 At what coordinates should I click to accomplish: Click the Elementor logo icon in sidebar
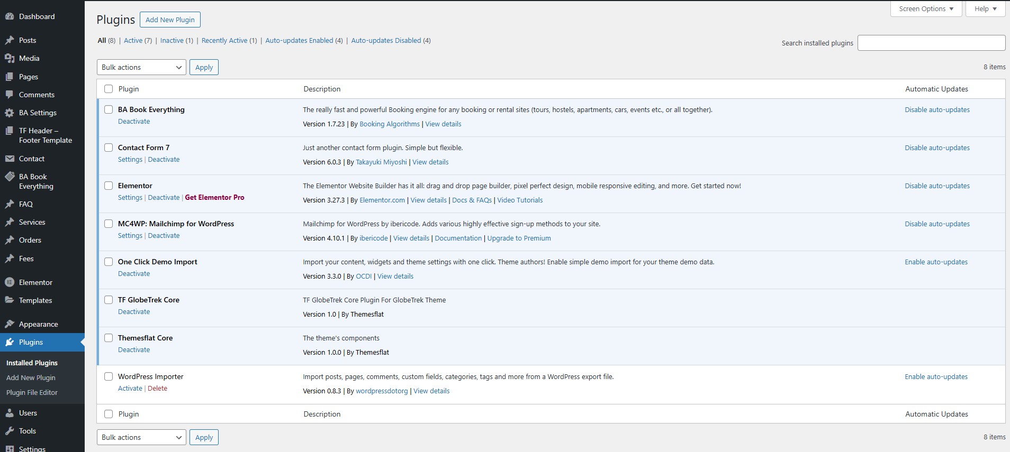[x=9, y=282]
